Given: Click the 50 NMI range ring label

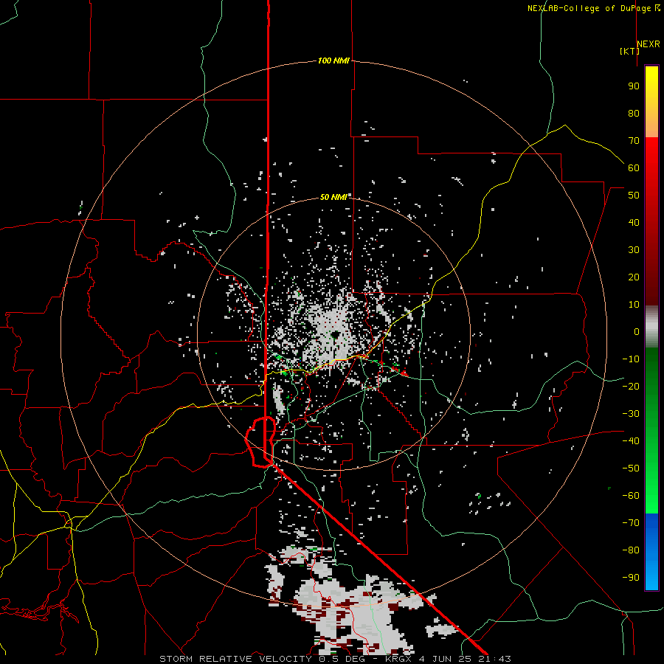Looking at the screenshot, I should 333,197.
